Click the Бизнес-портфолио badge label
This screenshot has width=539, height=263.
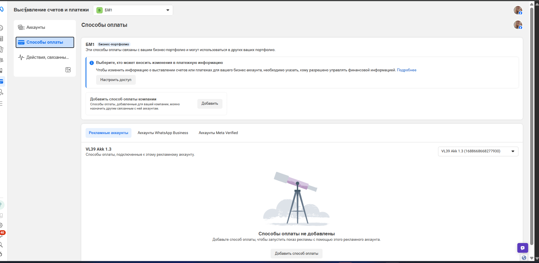114,44
